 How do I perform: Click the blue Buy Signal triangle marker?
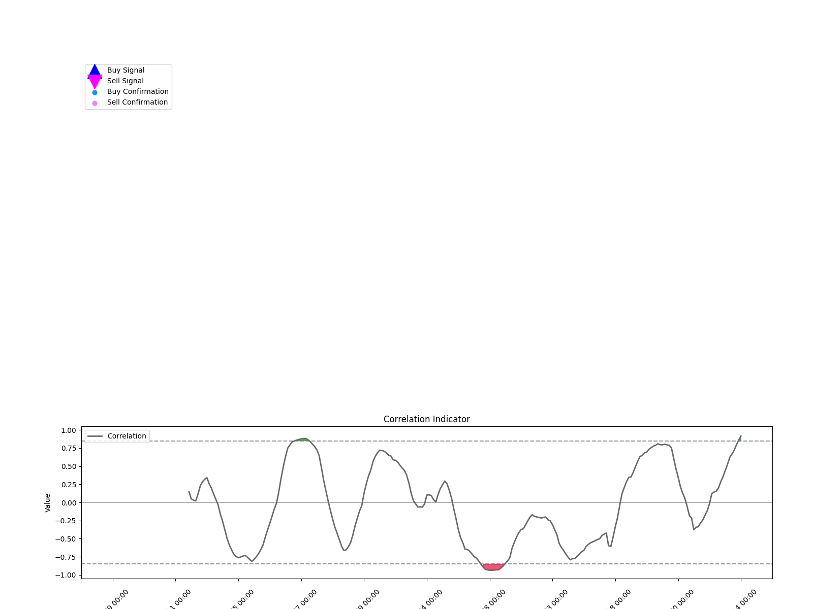point(94,70)
